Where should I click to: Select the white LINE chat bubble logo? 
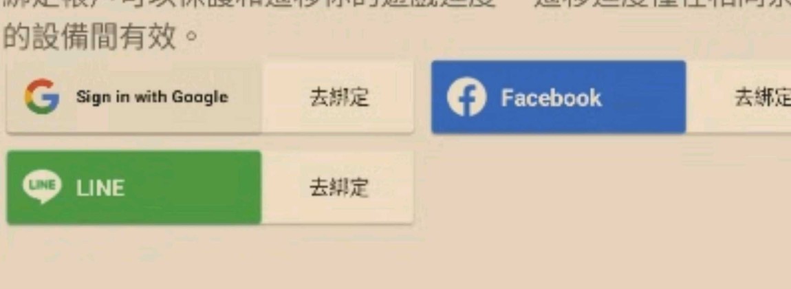[x=41, y=186]
